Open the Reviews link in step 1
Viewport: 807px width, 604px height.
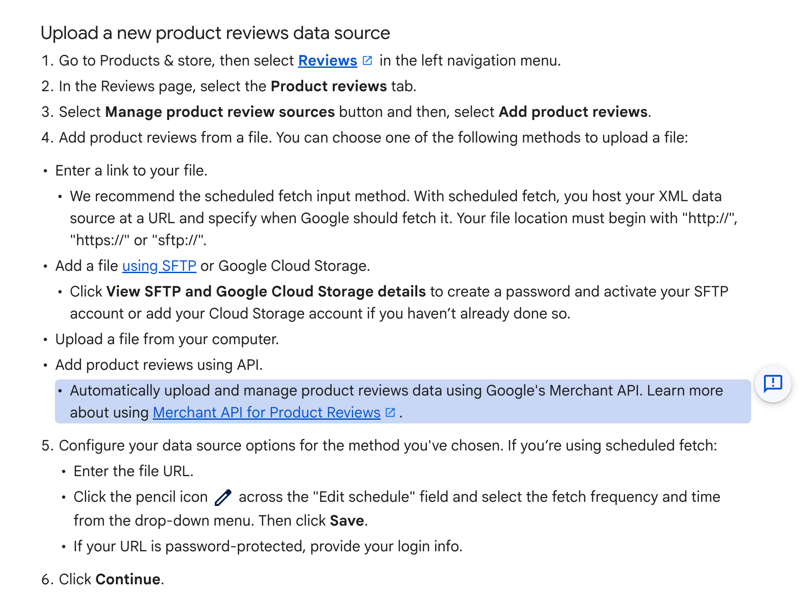point(327,60)
